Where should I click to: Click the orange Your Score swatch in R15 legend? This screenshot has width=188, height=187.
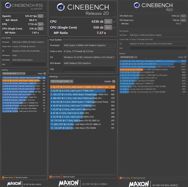click(x=3, y=178)
